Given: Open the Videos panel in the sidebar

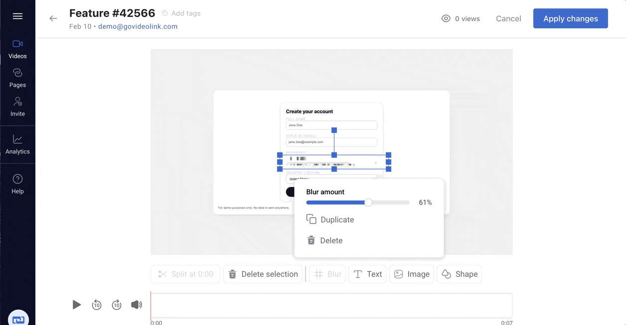Looking at the screenshot, I should tap(17, 48).
